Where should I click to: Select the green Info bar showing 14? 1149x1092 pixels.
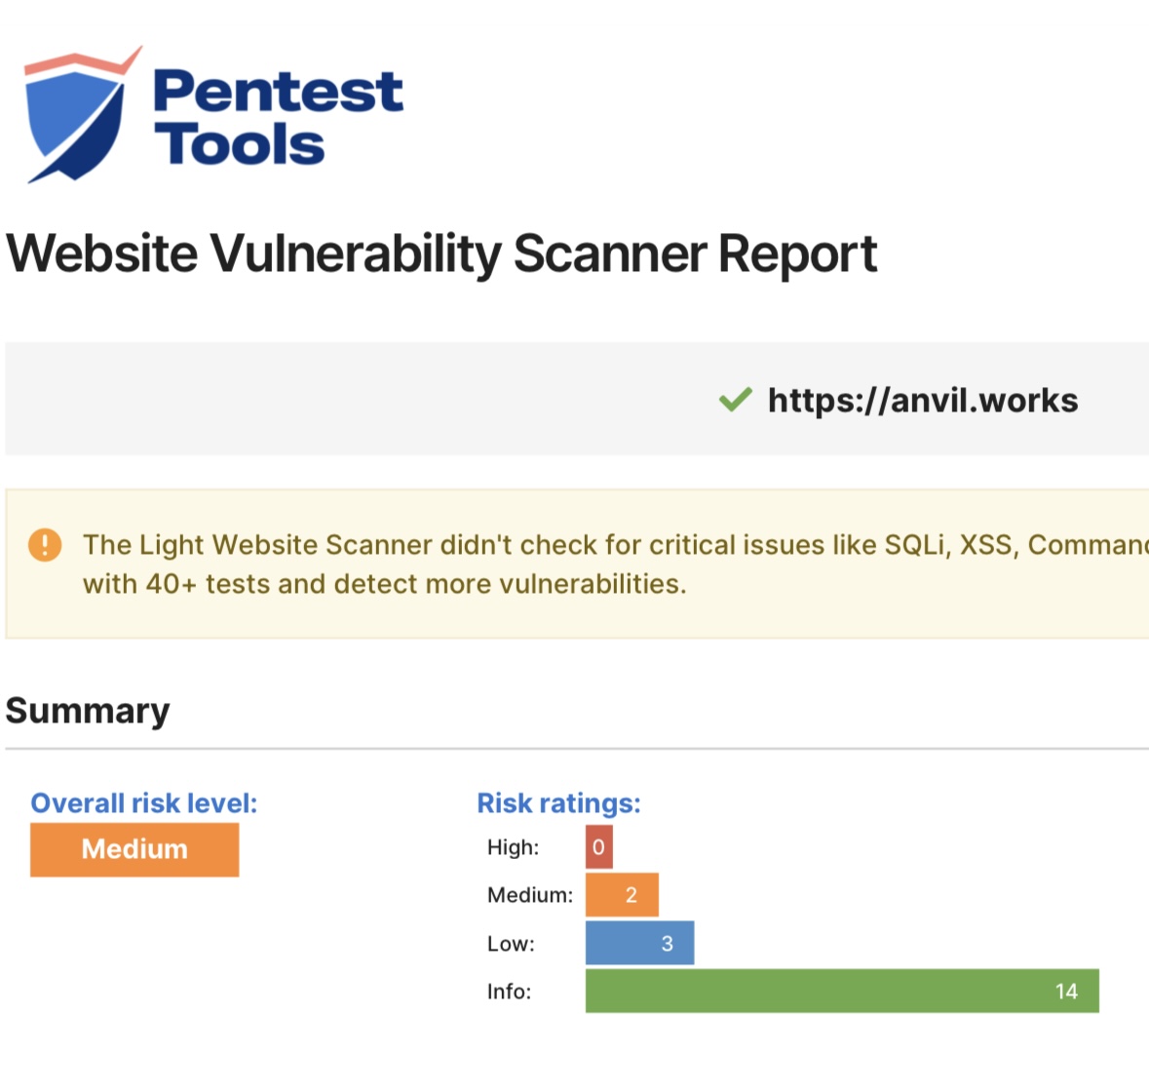pos(842,991)
